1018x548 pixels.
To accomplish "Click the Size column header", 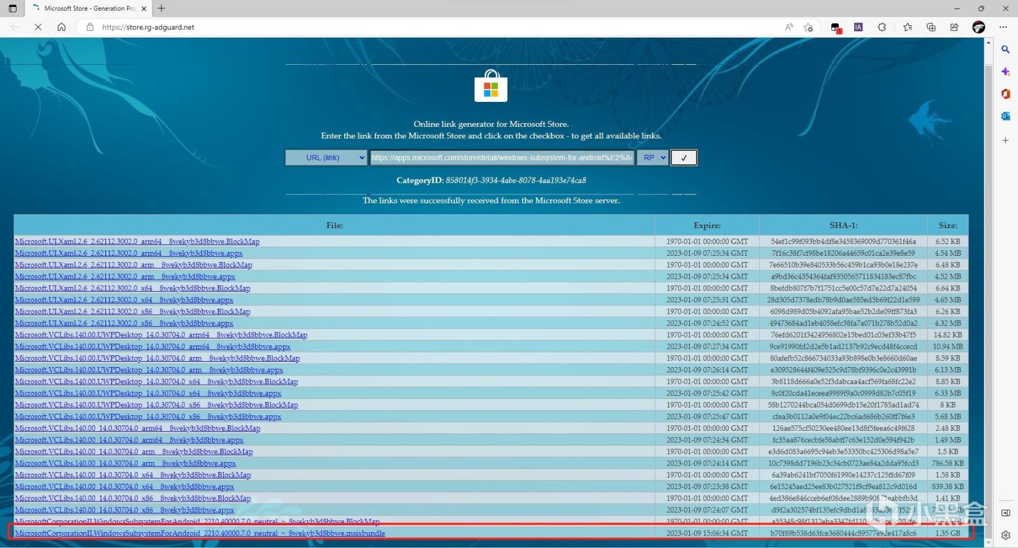I will coord(948,225).
